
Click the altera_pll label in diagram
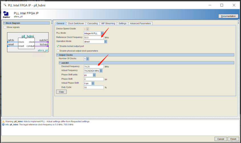tap(43, 50)
